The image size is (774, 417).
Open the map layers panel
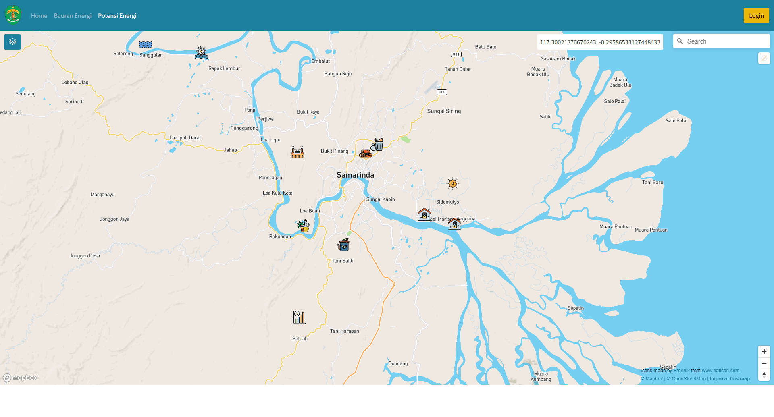coord(12,41)
